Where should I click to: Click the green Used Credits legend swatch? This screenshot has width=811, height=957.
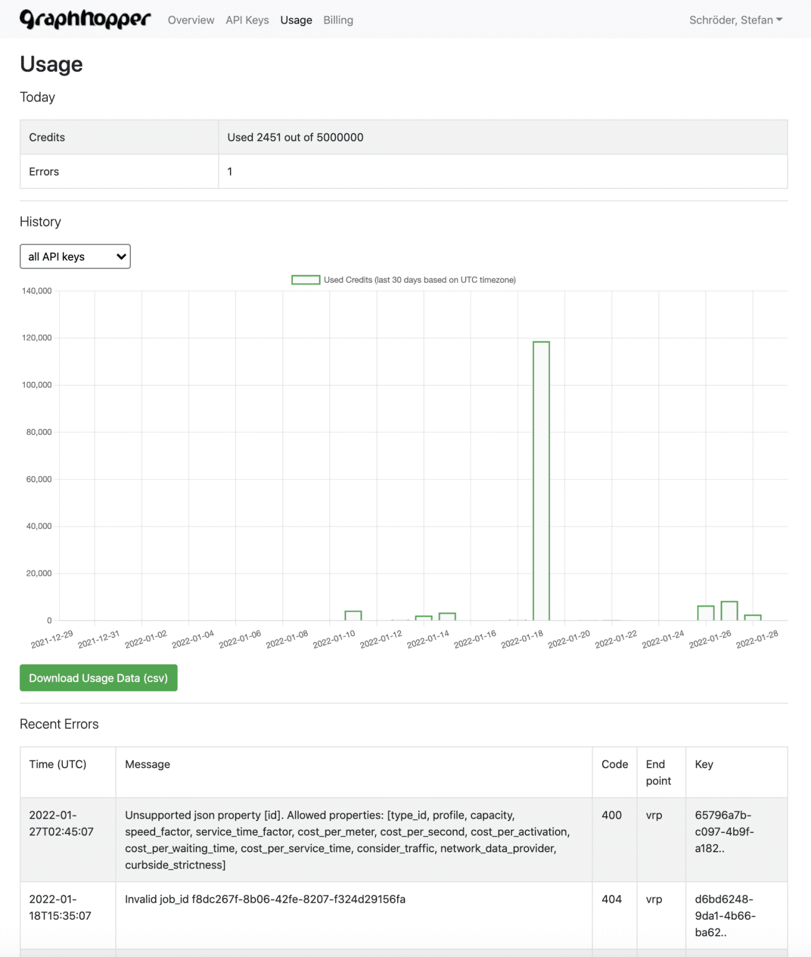pos(305,279)
